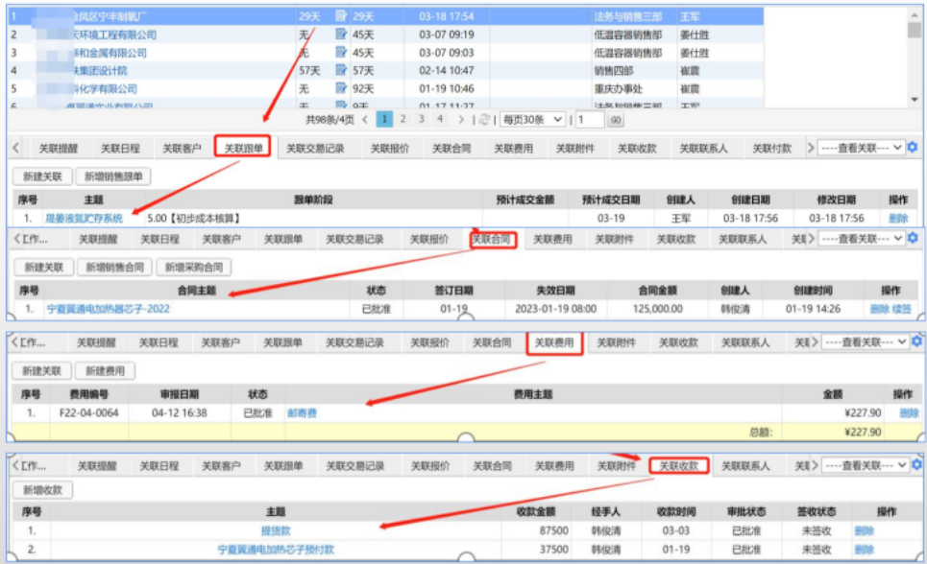Click the edit icon beside 92天 in row 5
927x564 pixels.
tap(342, 88)
